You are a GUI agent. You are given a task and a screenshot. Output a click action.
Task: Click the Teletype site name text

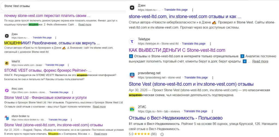tap(144, 39)
